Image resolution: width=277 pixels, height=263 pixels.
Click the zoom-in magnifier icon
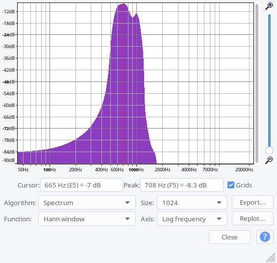pos(269,6)
